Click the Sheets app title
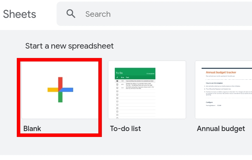 20,14
